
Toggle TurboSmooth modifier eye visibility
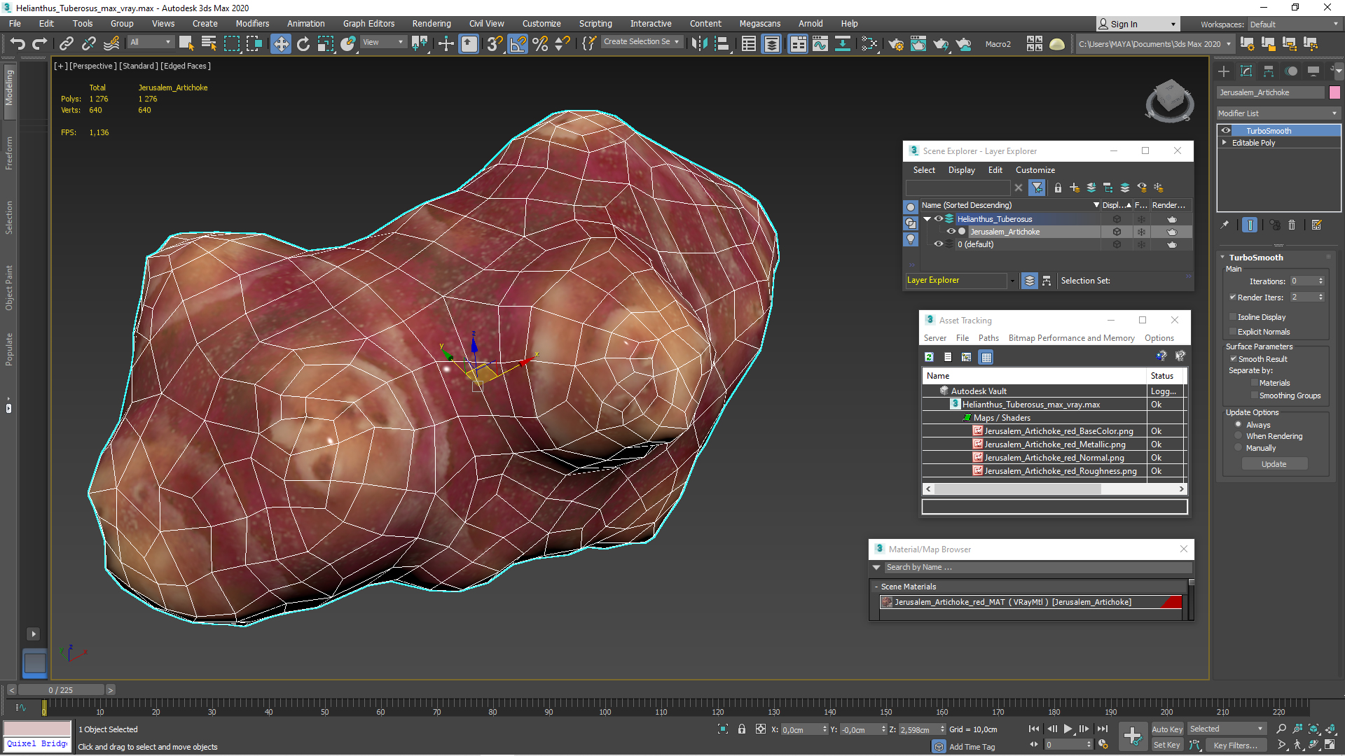(x=1226, y=130)
